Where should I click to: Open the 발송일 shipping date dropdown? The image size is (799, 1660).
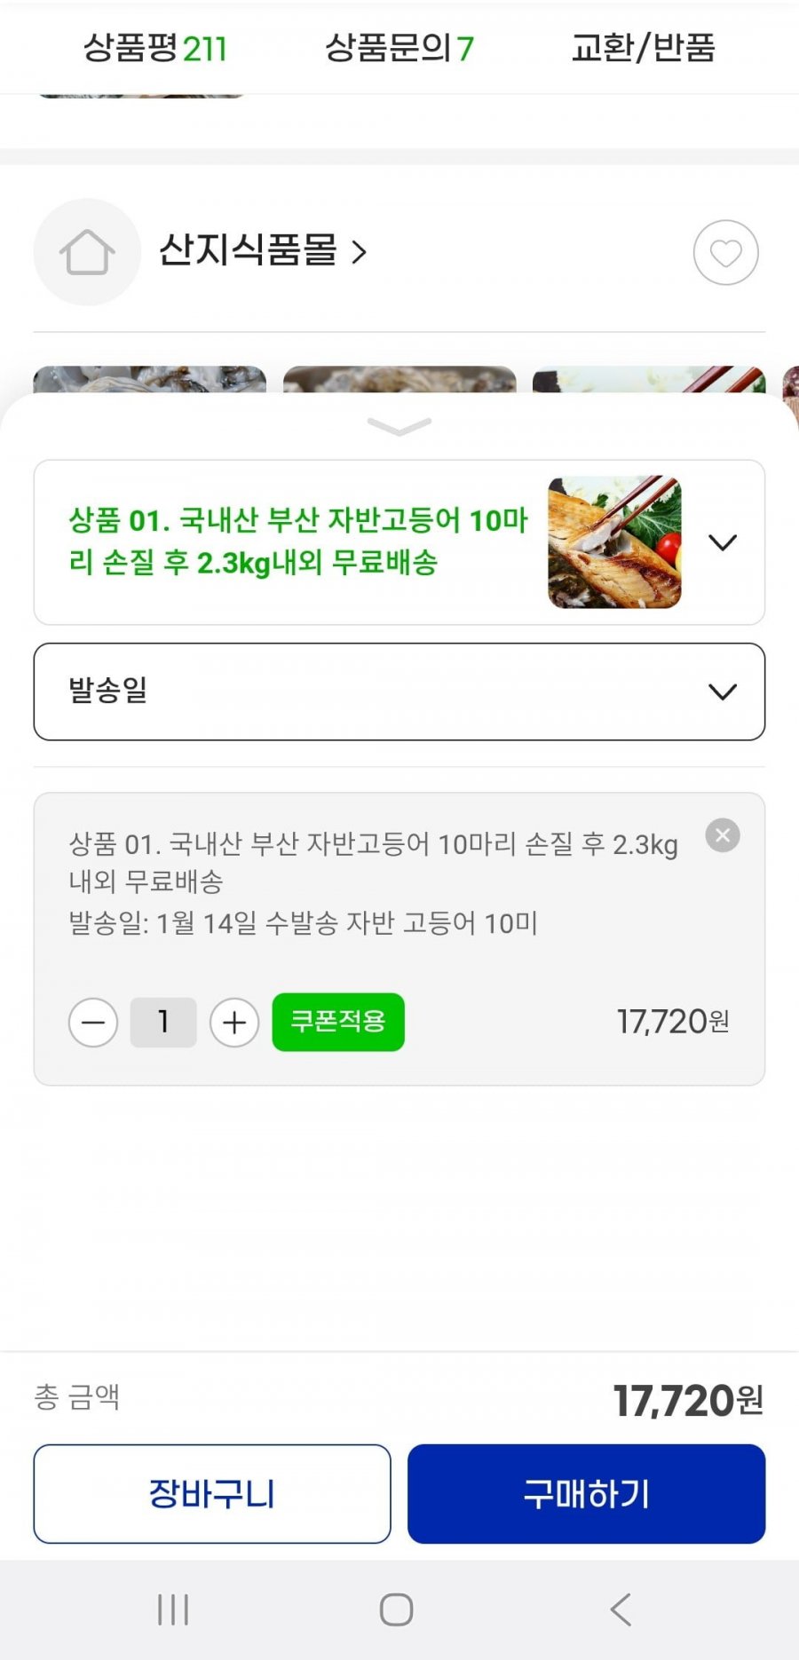coord(399,692)
